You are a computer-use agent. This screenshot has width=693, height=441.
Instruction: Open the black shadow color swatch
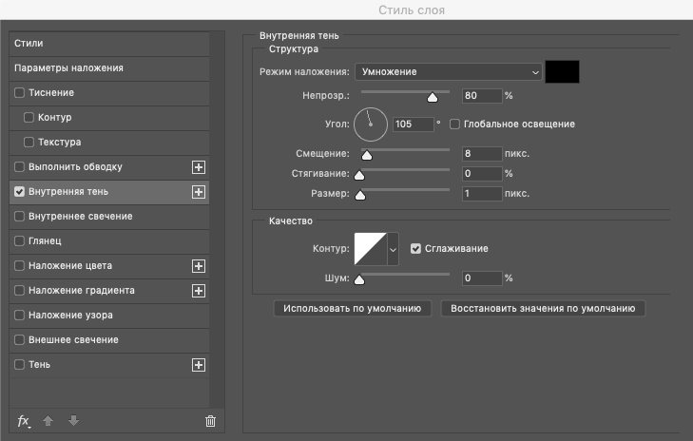[562, 72]
